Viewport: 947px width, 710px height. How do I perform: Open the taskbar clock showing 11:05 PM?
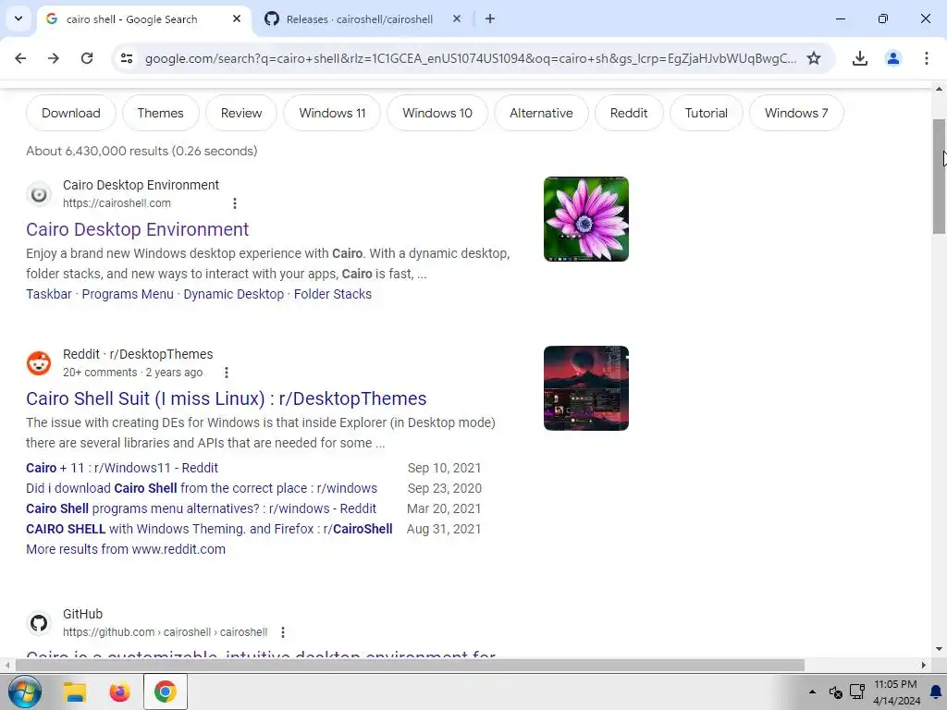pos(896,692)
